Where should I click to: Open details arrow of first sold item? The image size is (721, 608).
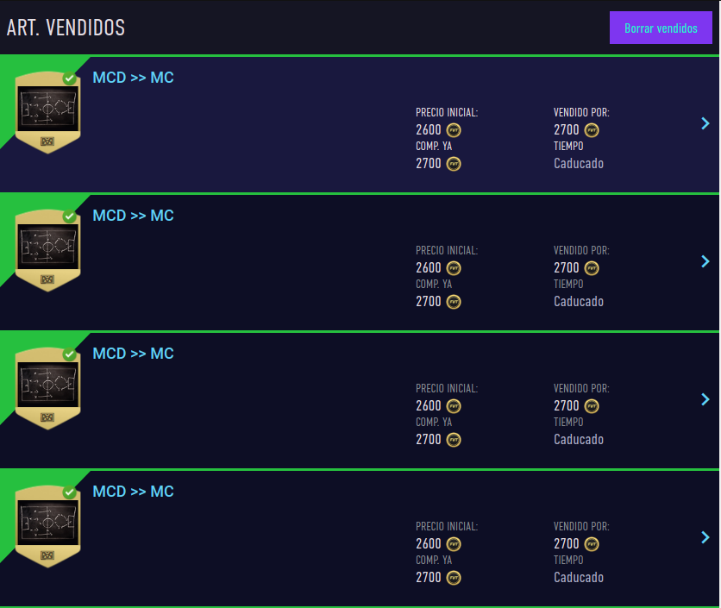[x=705, y=123]
